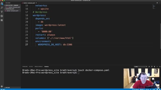Click the webcam video overlay

click(x=141, y=78)
